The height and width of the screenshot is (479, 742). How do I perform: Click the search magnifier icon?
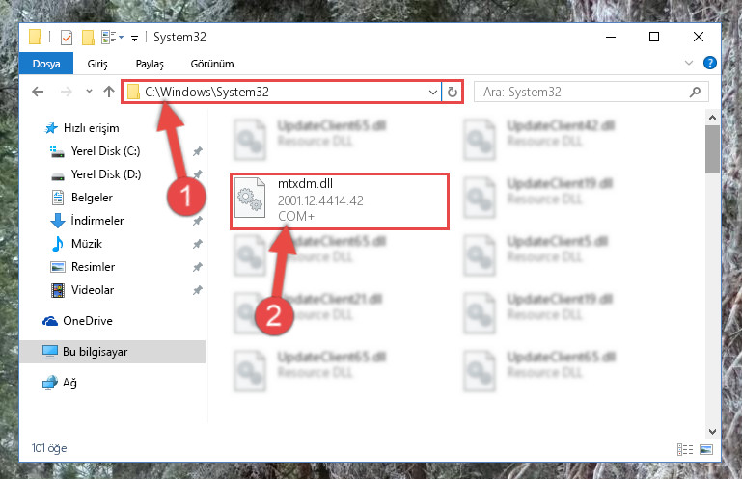(x=695, y=92)
